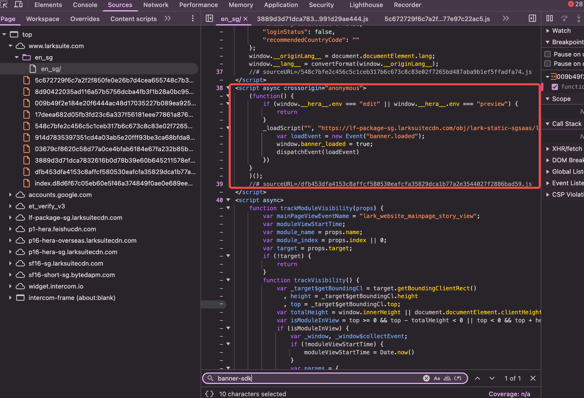Screen dimensions: 584x398
Task: Close the en_sg/ editor tab
Action: coord(245,19)
